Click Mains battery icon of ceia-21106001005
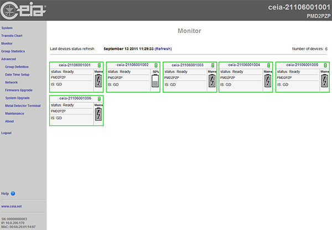 tap(325, 81)
